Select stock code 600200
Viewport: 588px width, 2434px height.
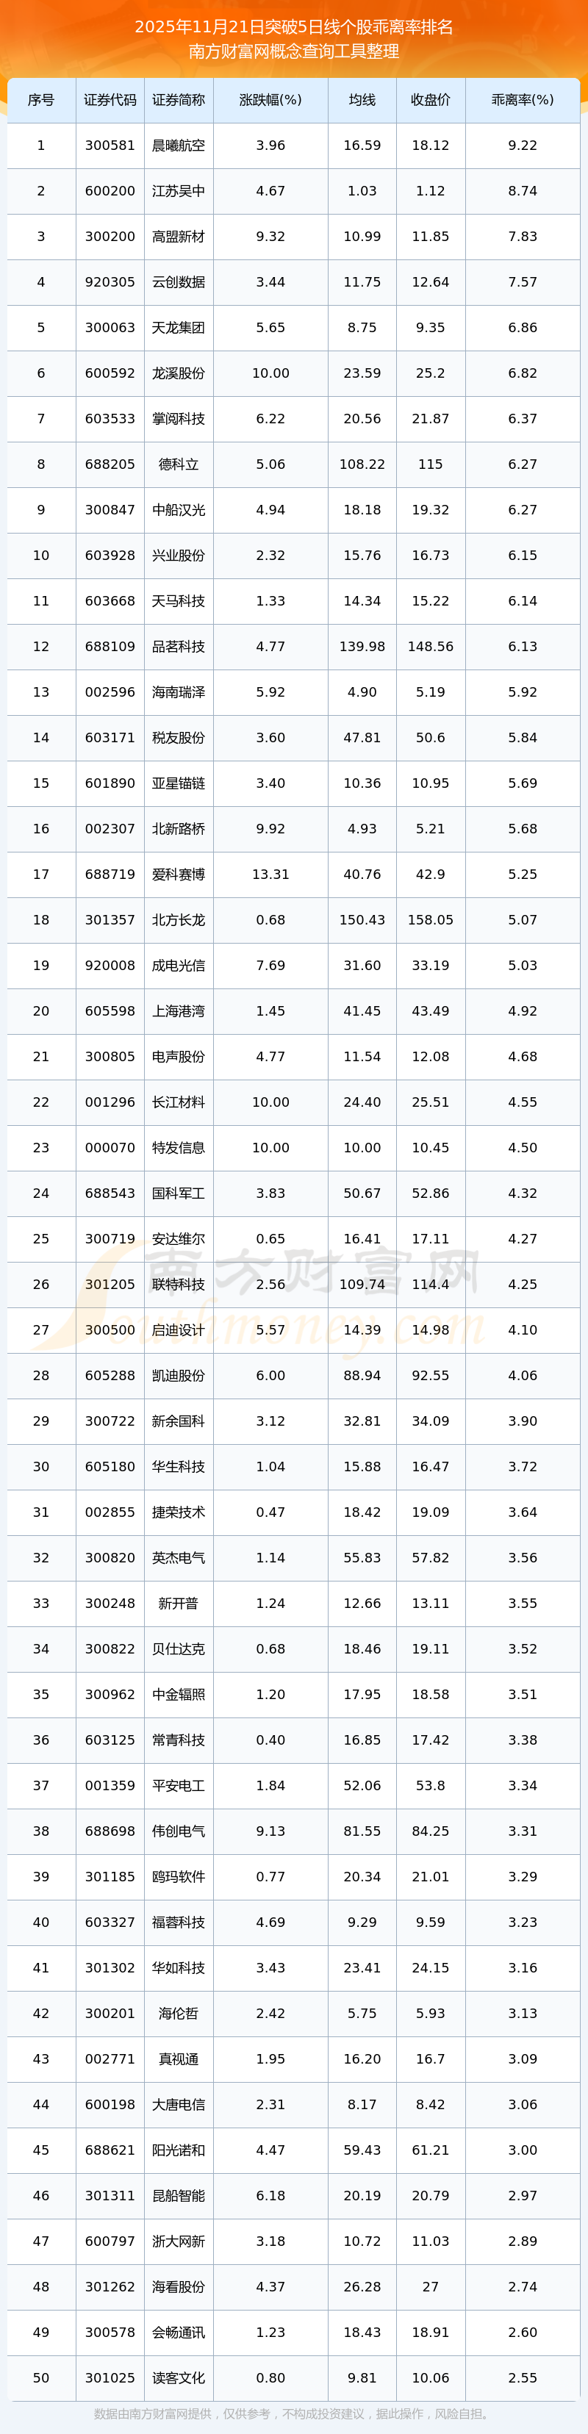pos(110,191)
